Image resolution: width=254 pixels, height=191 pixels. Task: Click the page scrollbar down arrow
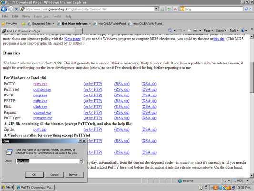coord(252,175)
